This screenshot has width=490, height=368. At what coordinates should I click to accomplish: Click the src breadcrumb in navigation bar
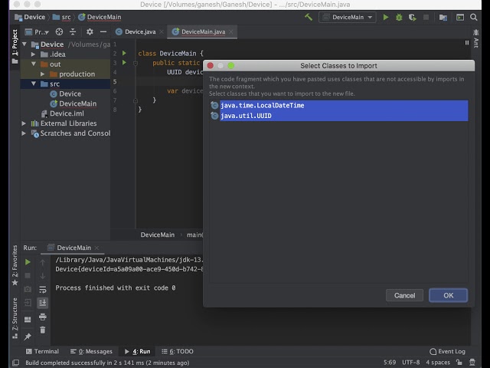coord(61,17)
